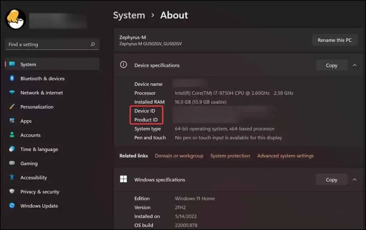Click the System breadcrumb at the top
Viewport: 366px width, 230px height.
click(x=129, y=15)
